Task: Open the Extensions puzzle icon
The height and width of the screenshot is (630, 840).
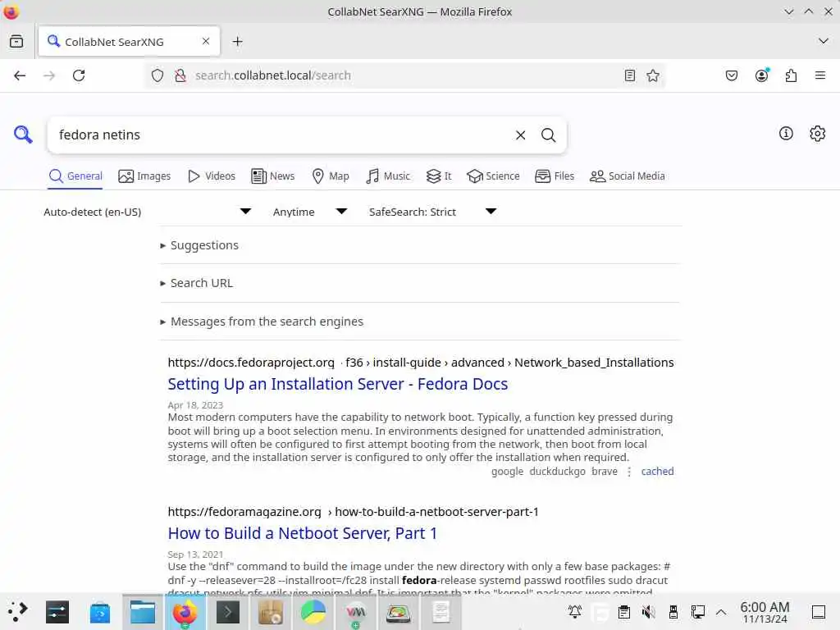Action: (x=792, y=75)
